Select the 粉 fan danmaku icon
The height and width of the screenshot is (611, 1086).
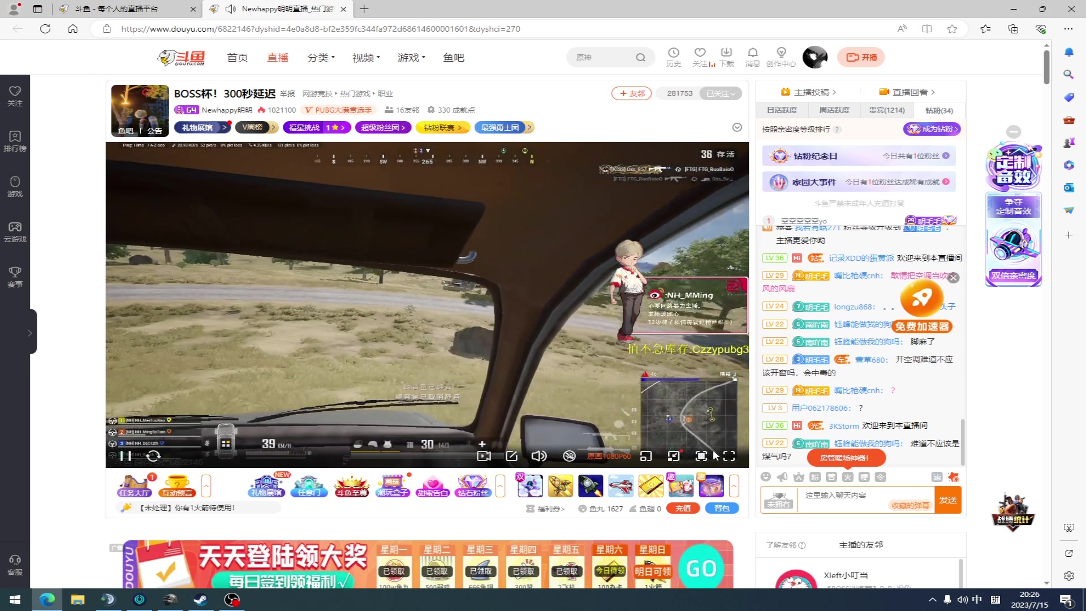815,477
